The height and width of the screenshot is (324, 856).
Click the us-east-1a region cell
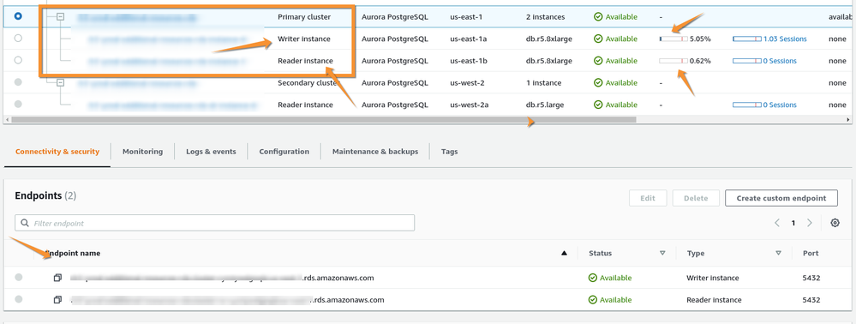468,39
